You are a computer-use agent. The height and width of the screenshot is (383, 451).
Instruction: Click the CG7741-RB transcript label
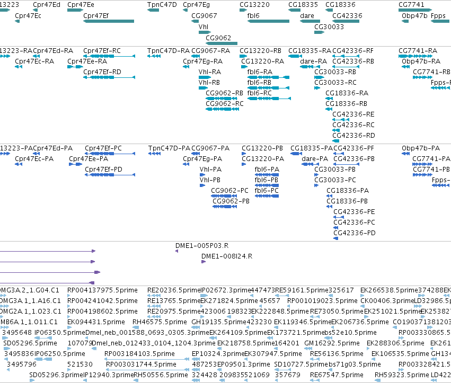coord(431,72)
